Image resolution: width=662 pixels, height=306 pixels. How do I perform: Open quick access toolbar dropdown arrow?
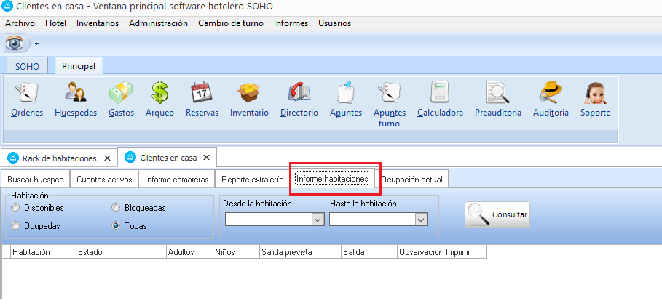[x=37, y=43]
